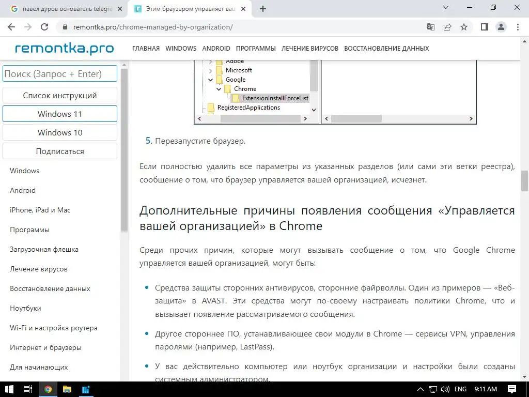
Task: Switch the ENG input language indicator
Action: click(460, 389)
